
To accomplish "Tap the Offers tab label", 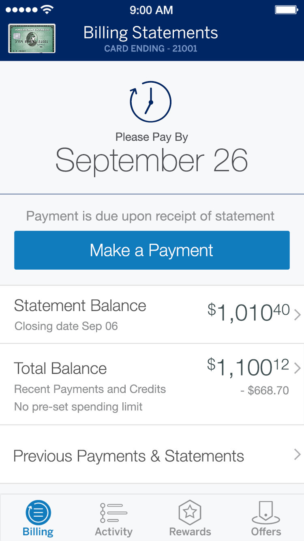I will (266, 532).
